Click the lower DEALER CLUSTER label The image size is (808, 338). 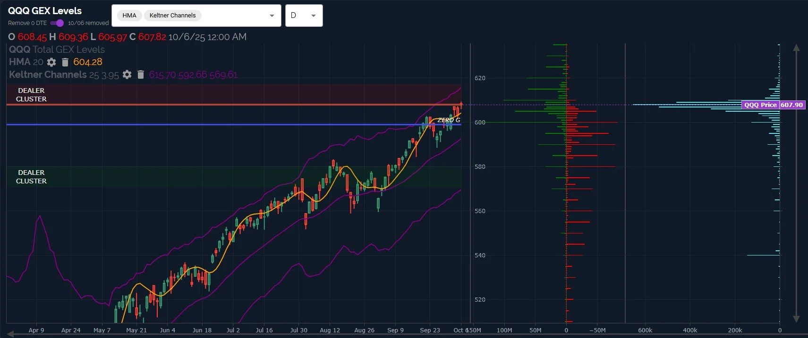(x=31, y=177)
